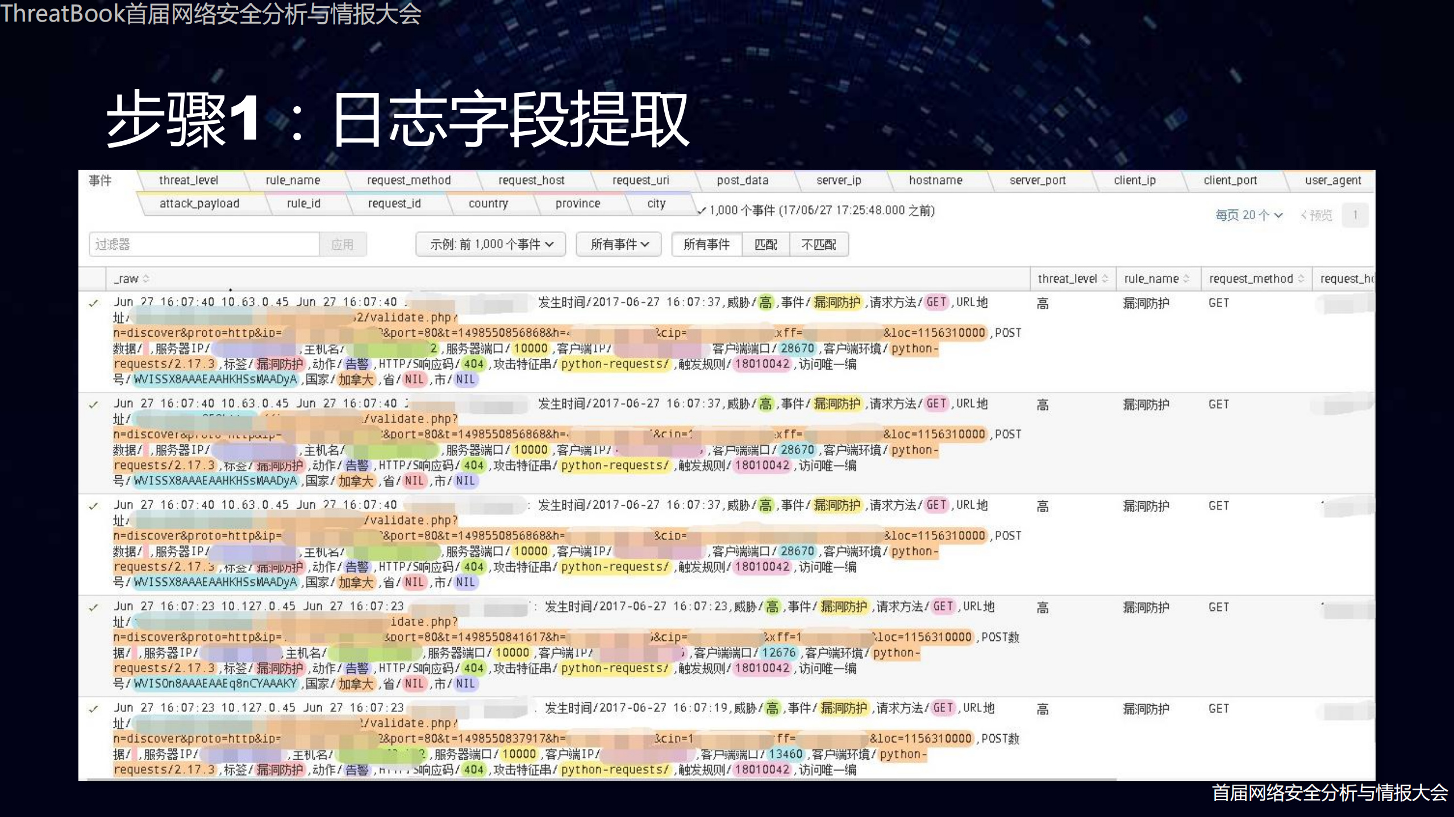Click inside the 过滤器 filter input field
The image size is (1454, 817).
(x=205, y=244)
